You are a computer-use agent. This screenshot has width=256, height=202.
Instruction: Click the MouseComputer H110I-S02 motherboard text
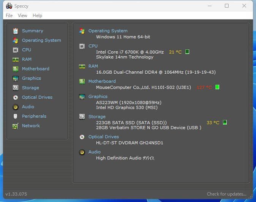pyautogui.click(x=143, y=87)
